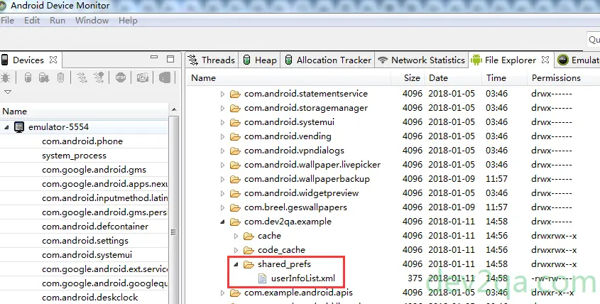Image resolution: width=600 pixels, height=304 pixels.
Task: Select com.android.defcontainer process
Action: [95, 227]
